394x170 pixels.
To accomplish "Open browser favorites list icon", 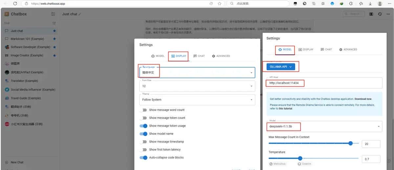I will click(361, 4).
